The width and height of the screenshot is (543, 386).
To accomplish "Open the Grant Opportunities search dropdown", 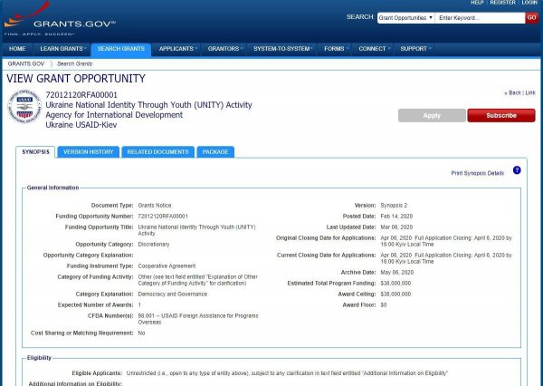I will [x=405, y=18].
